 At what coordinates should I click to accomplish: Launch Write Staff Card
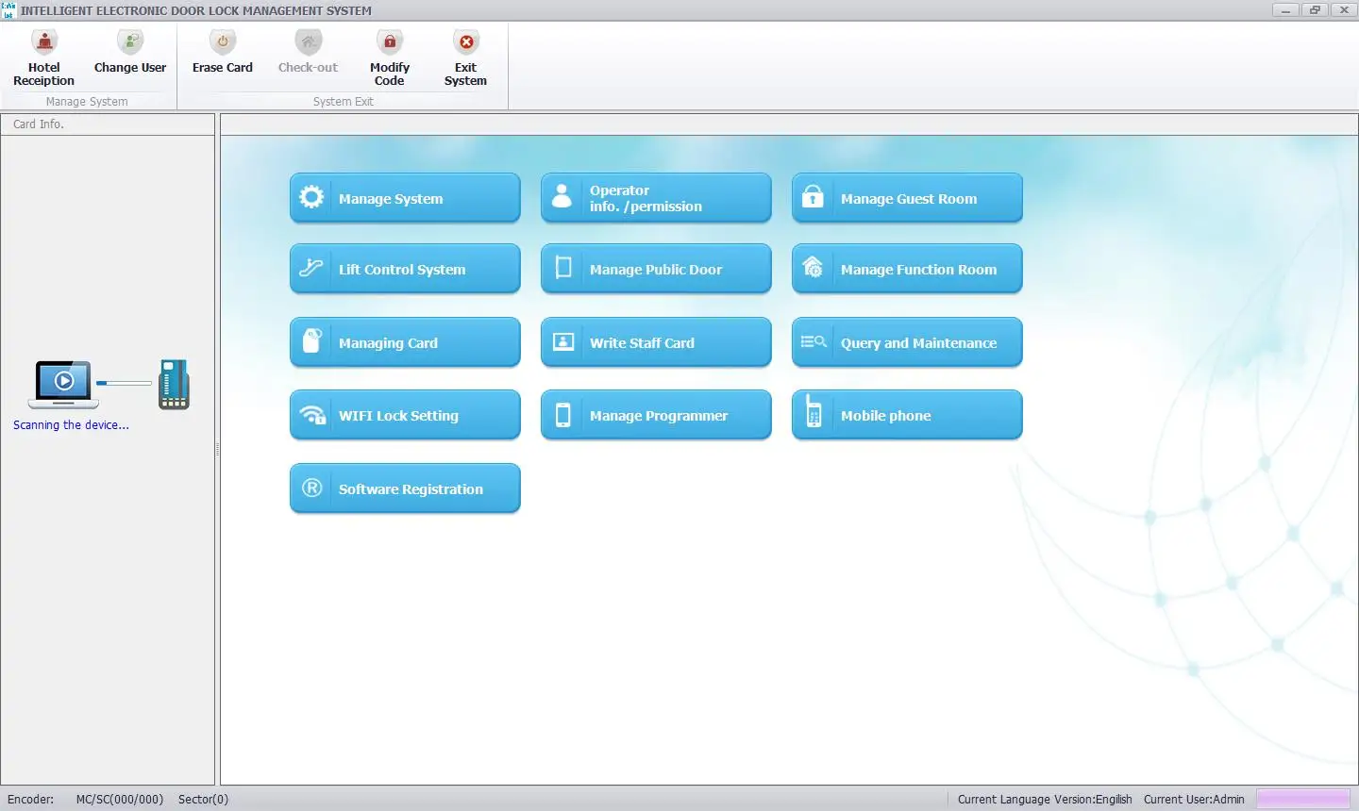[656, 342]
